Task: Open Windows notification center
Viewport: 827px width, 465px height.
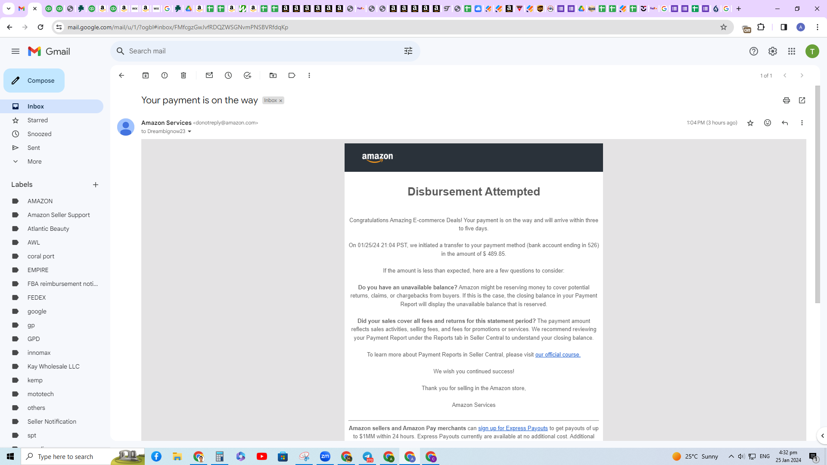Action: (x=814, y=456)
